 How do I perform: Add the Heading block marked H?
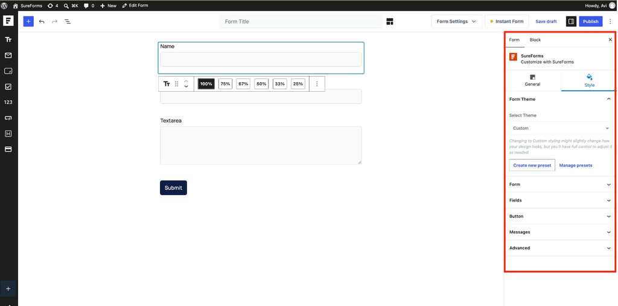tap(8, 133)
